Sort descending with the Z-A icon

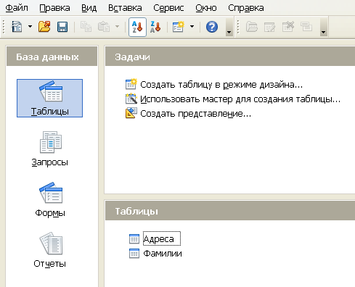coord(155,27)
